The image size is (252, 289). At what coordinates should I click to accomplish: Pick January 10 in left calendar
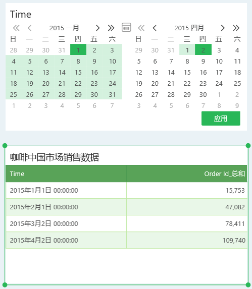point(112,62)
